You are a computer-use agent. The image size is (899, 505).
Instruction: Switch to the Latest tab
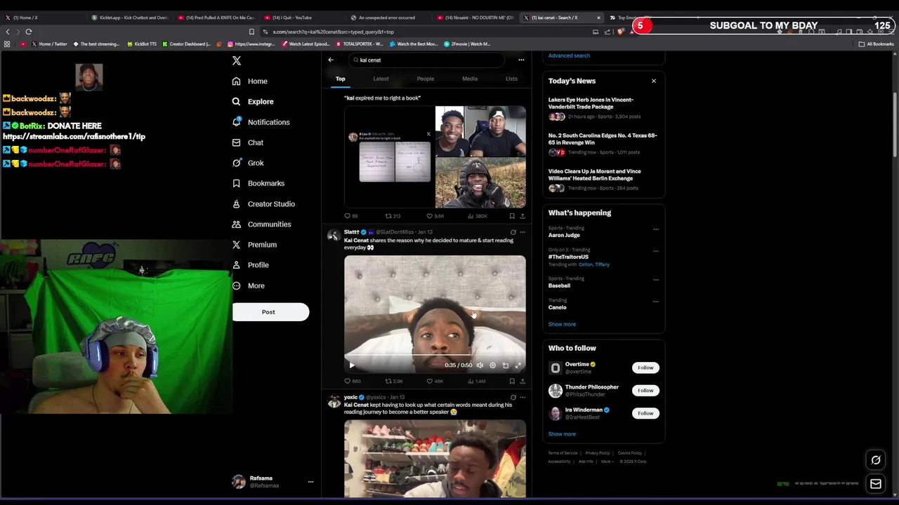381,79
